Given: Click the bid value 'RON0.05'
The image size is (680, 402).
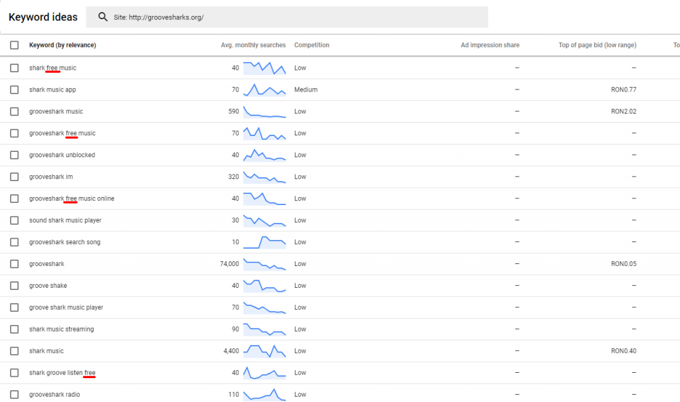Looking at the screenshot, I should (624, 264).
